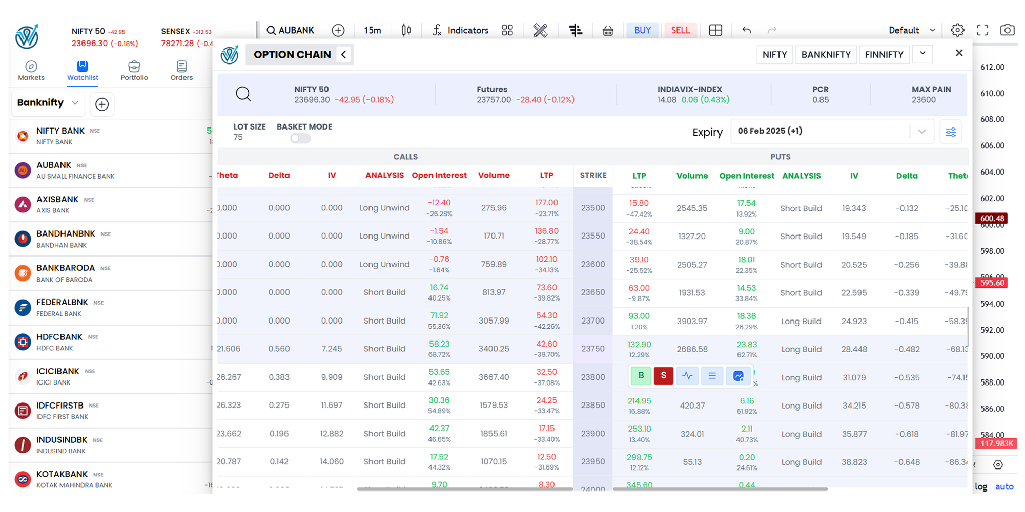Select AXISBANK in the watchlist
This screenshot has height=512, width=1025.
111,205
